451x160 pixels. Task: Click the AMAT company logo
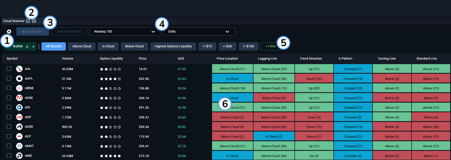(x=19, y=146)
